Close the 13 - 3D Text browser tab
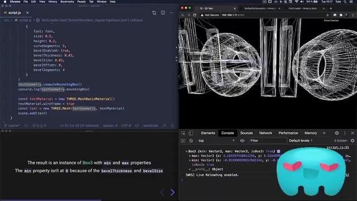The image size is (357, 201). 235,8
